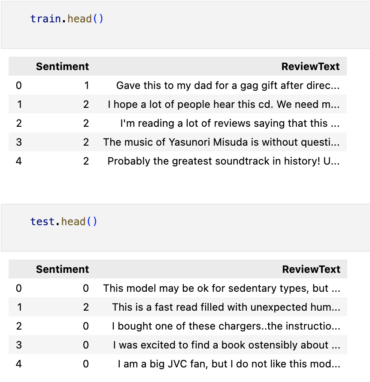This screenshot has width=370, height=382.
Task: Select the Yasunori Misuda review text cell
Action: pos(221,142)
